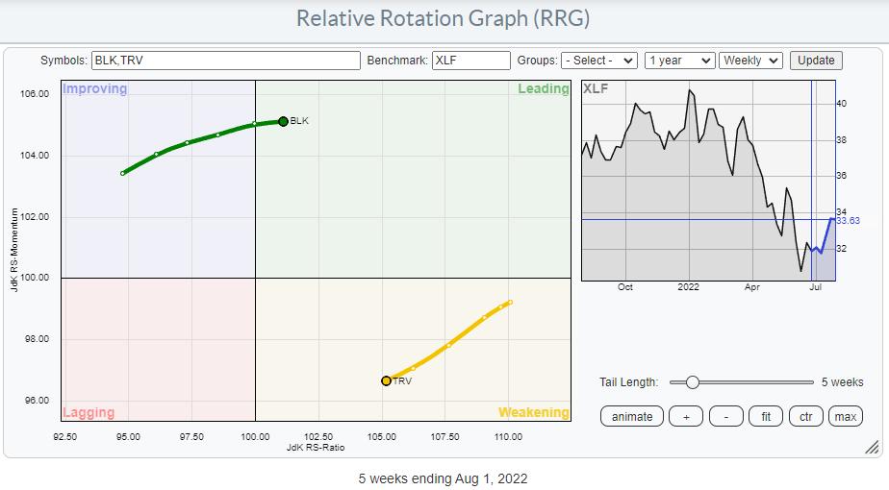The height and width of the screenshot is (490, 889).
Task: Click the Leading quadrant label
Action: pos(545,89)
